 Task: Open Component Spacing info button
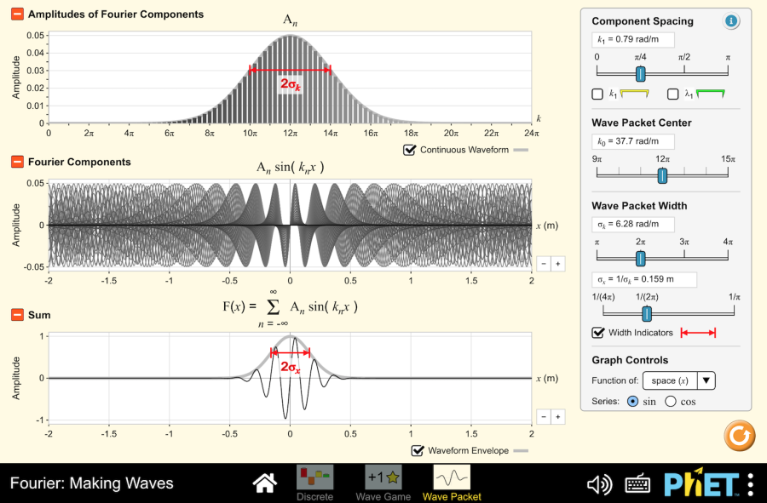click(730, 21)
